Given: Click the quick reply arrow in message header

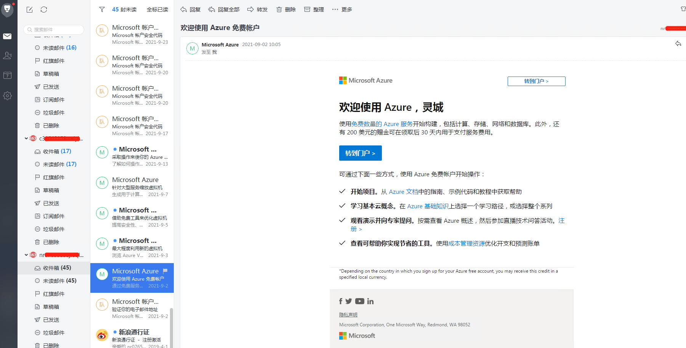Looking at the screenshot, I should 678,44.
